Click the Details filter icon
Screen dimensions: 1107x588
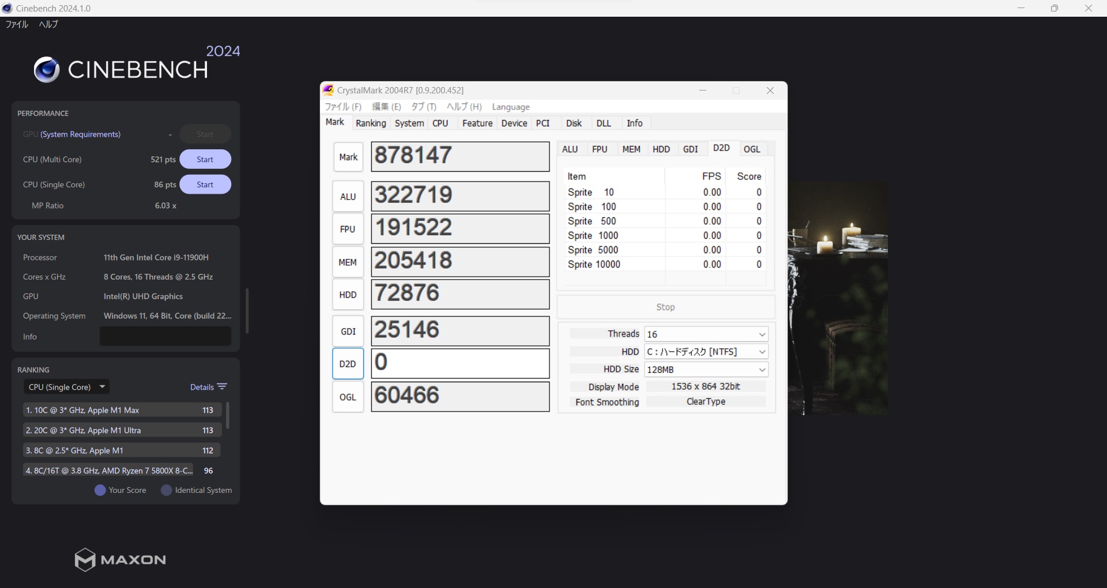coord(223,387)
